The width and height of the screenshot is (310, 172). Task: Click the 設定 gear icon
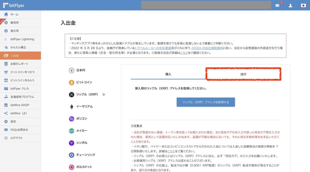[6, 121]
